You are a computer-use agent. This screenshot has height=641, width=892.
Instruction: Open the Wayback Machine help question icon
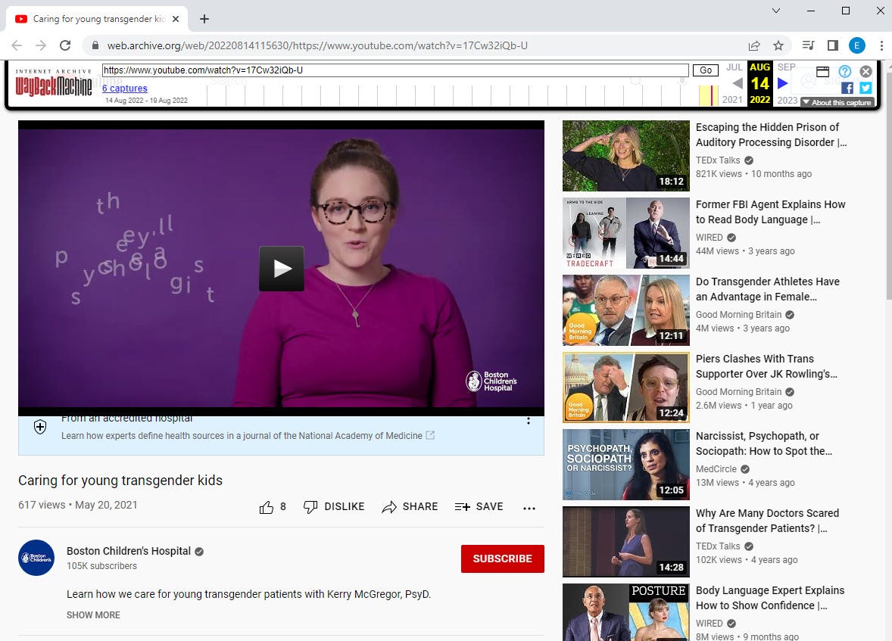[845, 71]
